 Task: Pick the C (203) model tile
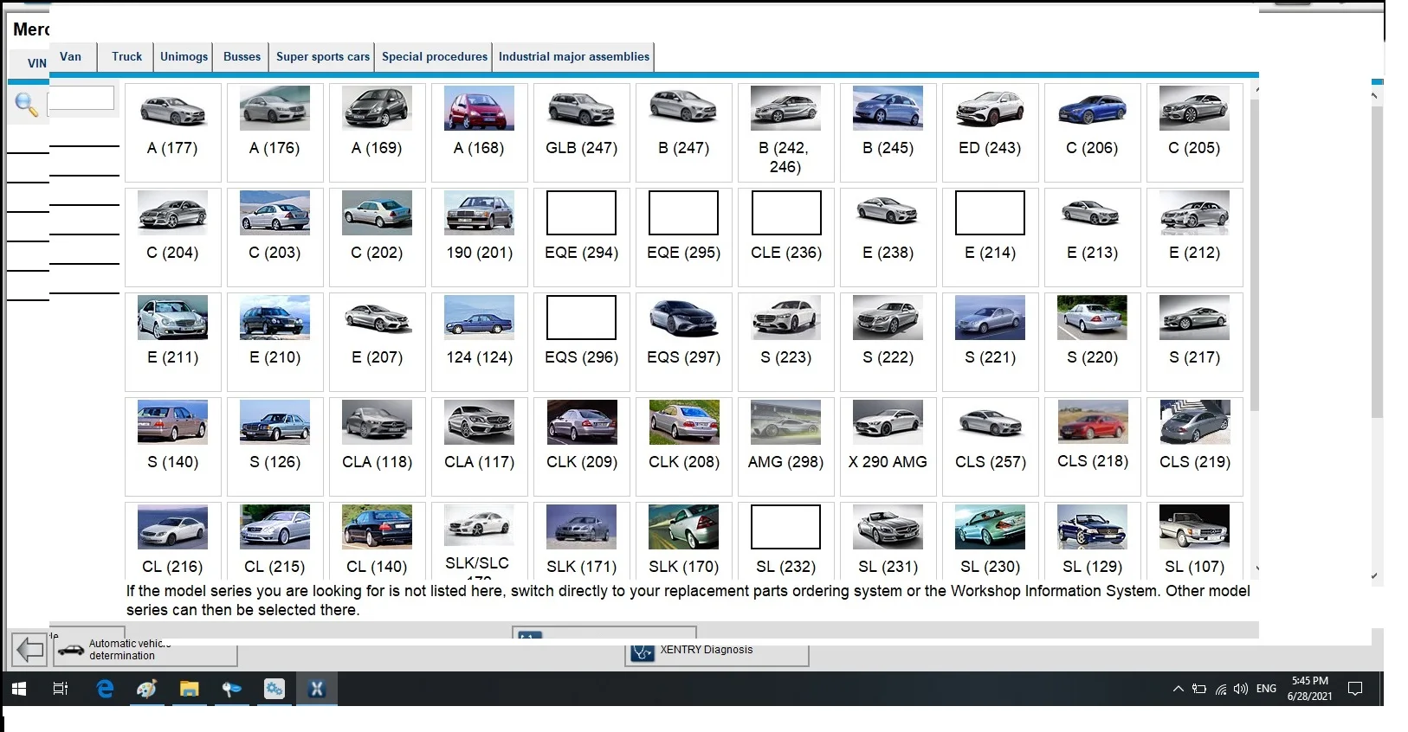coord(275,237)
